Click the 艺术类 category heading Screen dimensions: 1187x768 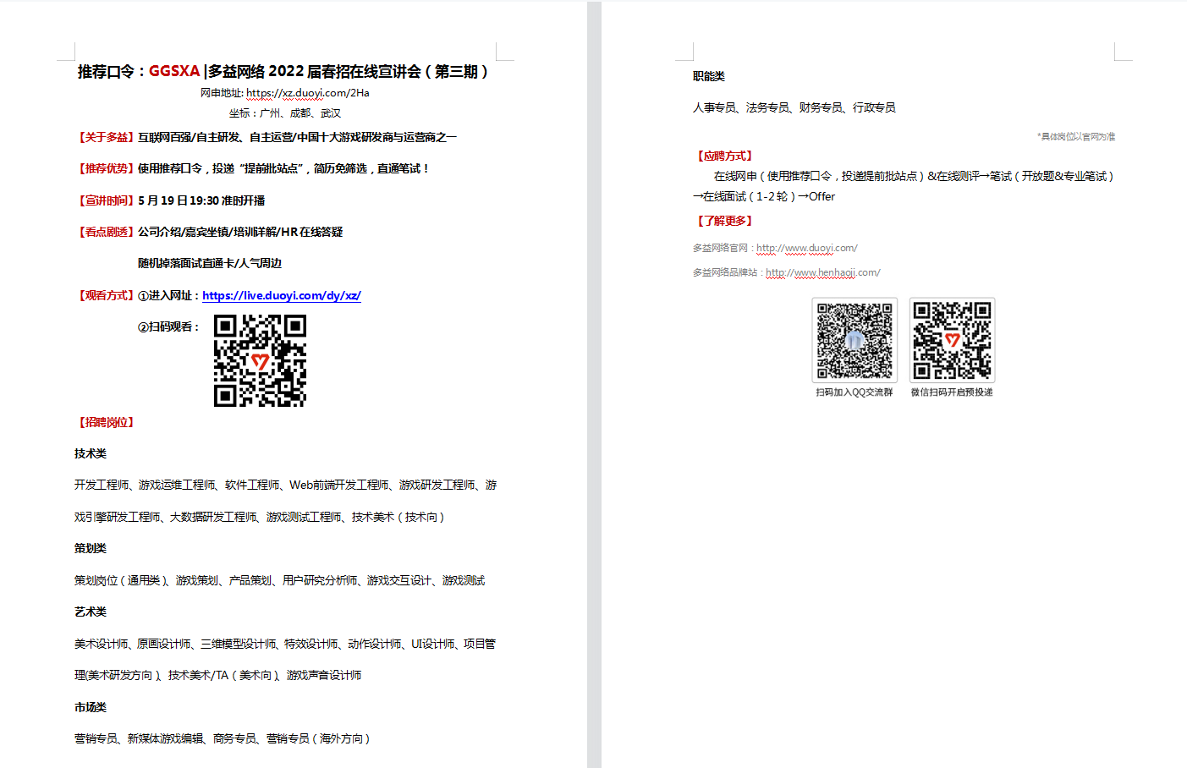pyautogui.click(x=91, y=612)
